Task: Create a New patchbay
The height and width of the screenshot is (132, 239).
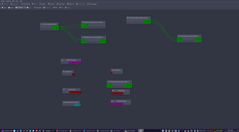Action: tap(4, 8)
